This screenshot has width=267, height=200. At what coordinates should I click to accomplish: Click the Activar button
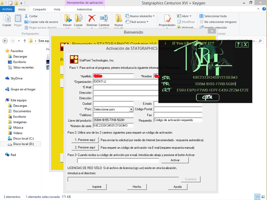tap(175, 160)
